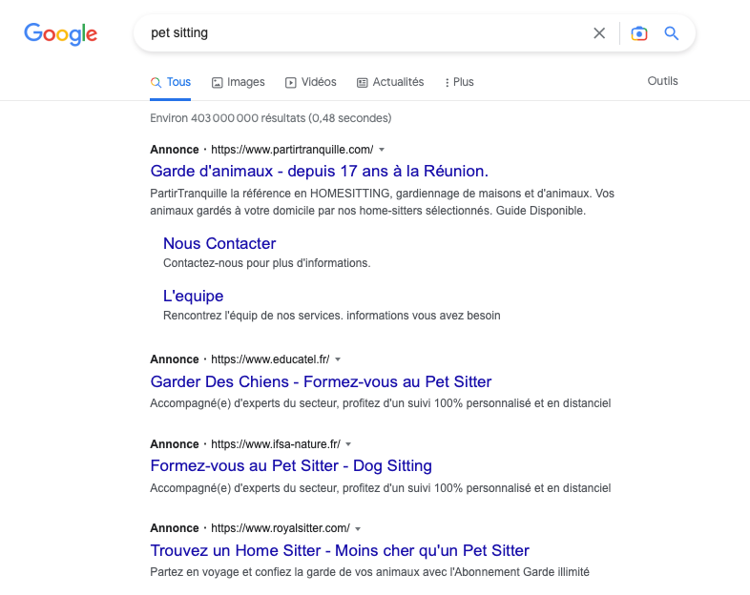
Task: Click the Partez en voyage et confiez description
Action: tap(369, 572)
